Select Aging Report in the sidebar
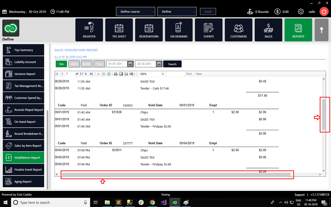Viewport: 331px width, 207px height. coord(23,182)
